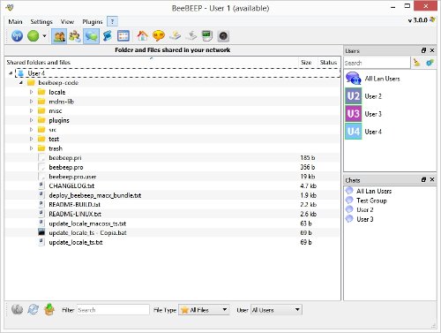Screen dimensions: 441x333
Task: Click the blue notes scroll toolbar icon
Action: click(108, 36)
